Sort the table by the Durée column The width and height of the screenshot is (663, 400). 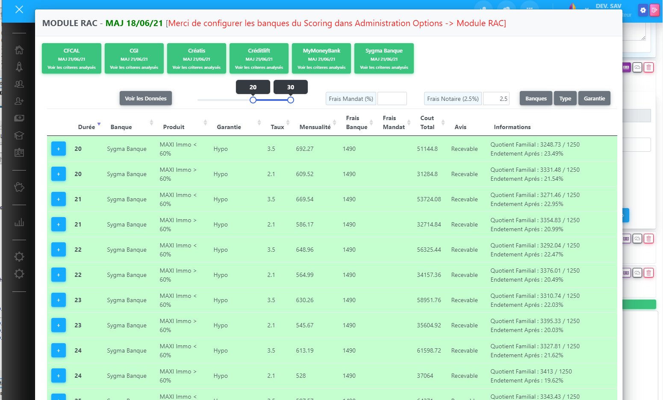(x=86, y=127)
